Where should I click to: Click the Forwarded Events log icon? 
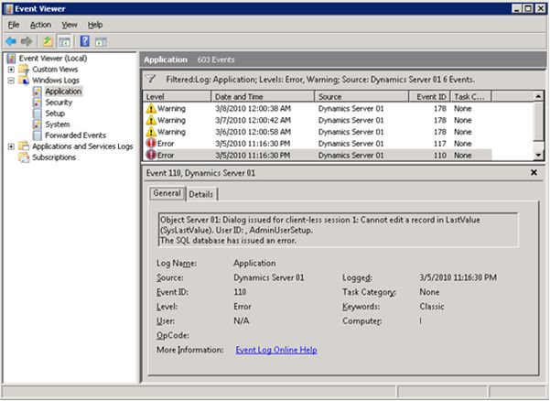tap(37, 135)
